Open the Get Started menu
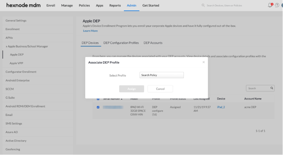 [x=151, y=5]
